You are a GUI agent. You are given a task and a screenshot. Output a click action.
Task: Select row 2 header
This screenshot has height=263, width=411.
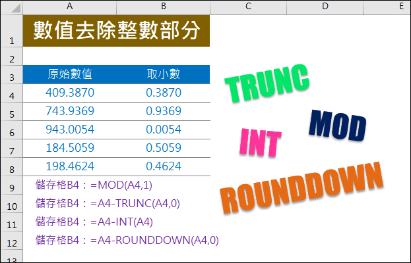12,56
